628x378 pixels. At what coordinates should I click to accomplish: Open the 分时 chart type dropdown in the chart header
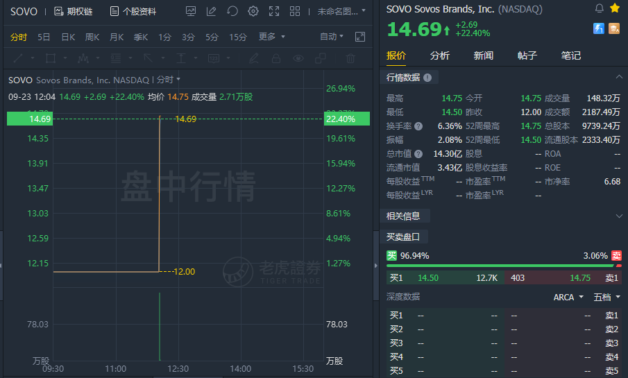[169, 80]
